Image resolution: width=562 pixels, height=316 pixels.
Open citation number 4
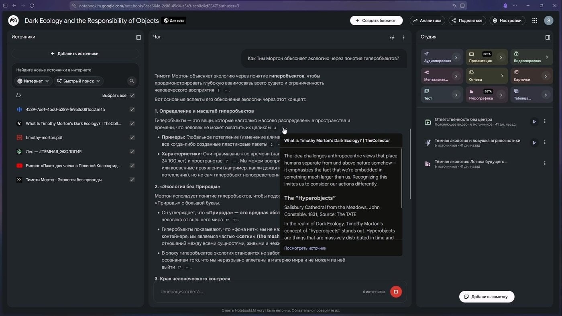(x=275, y=128)
